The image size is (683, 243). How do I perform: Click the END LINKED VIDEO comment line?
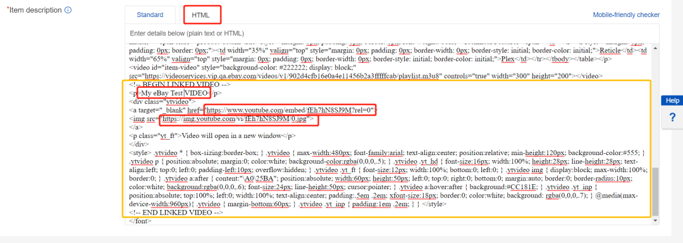176,212
